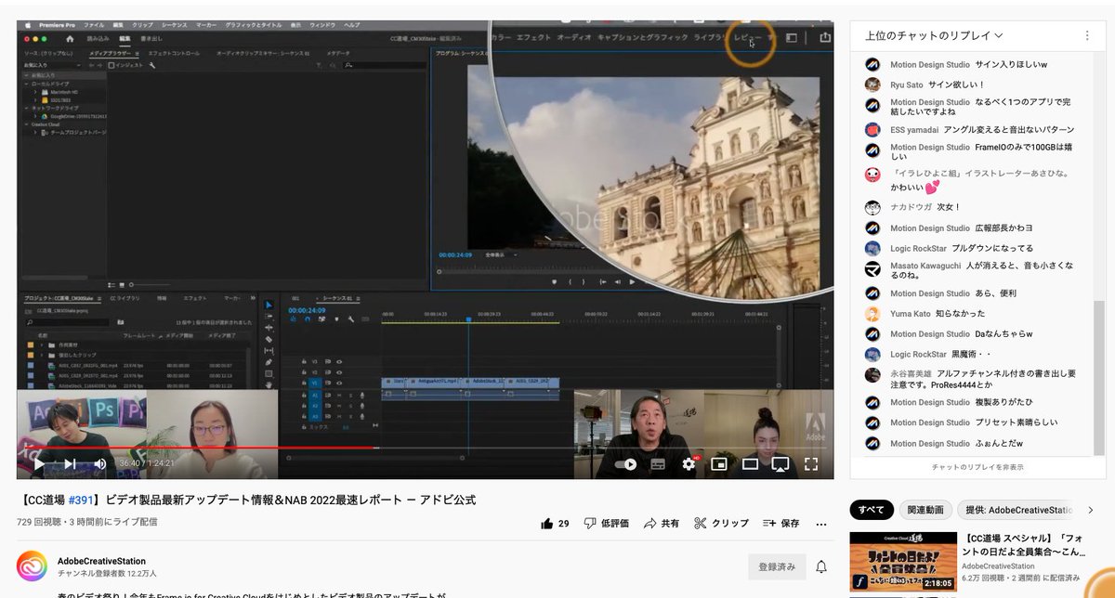
Task: Play the YouTube video
Action: [x=39, y=463]
